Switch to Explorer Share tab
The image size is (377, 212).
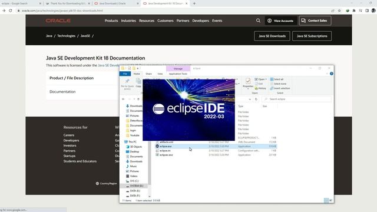point(148,74)
